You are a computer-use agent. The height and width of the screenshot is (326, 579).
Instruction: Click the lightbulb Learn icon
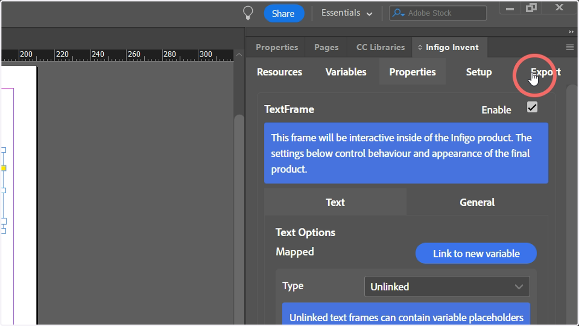point(248,13)
